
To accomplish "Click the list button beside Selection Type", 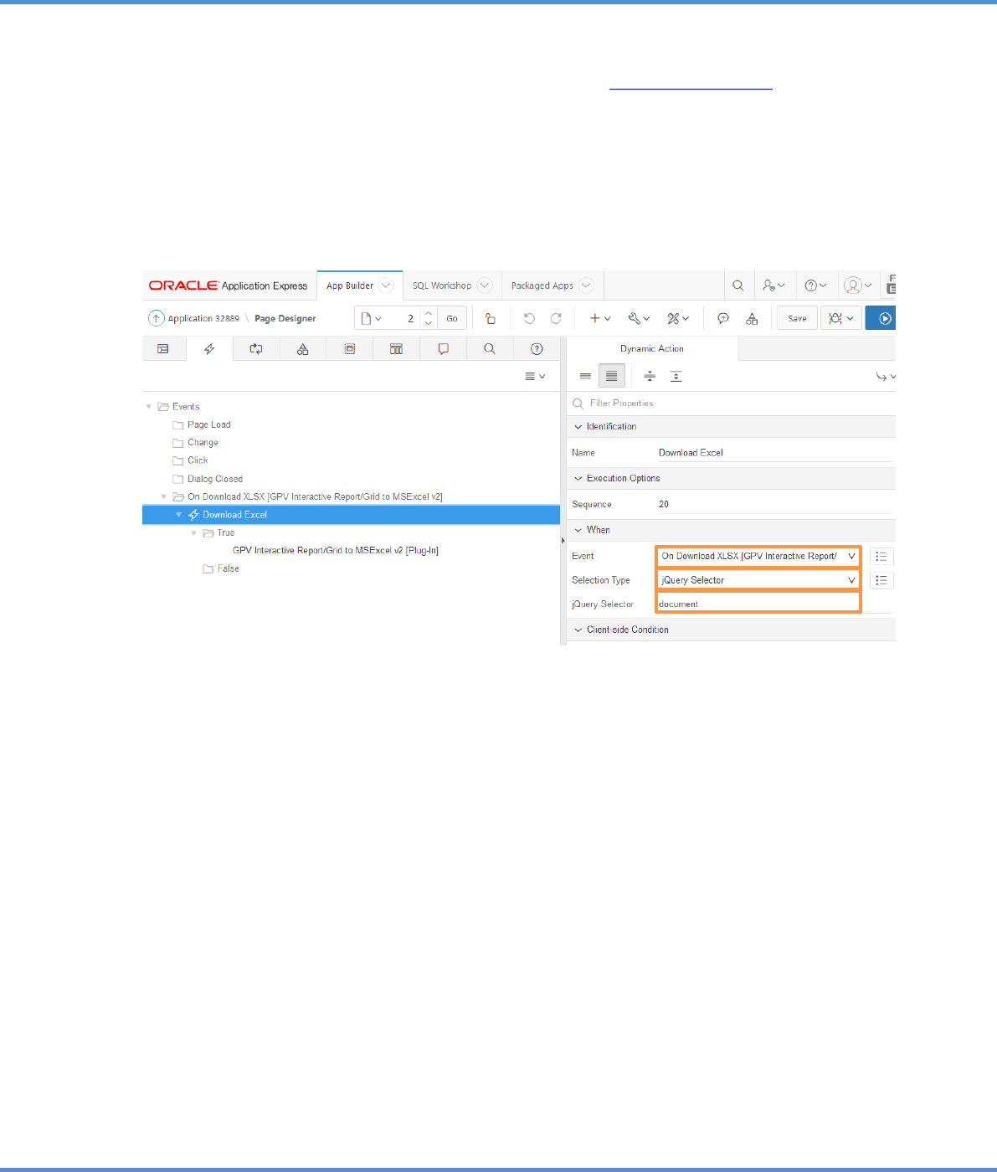I will click(x=881, y=580).
